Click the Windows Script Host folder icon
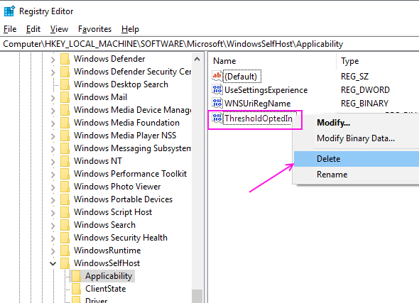Screen dimensions: 419x303 click(65, 212)
